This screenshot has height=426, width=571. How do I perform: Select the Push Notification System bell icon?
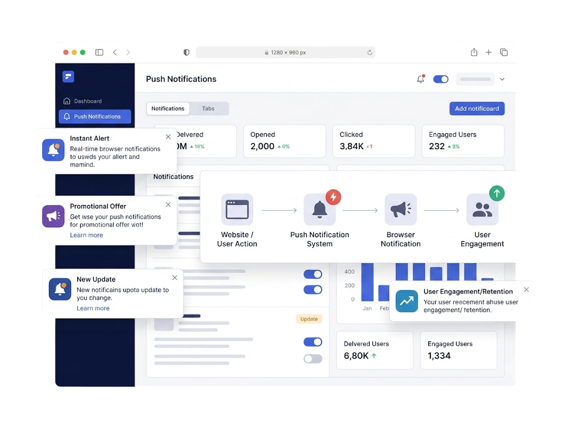[x=320, y=209]
